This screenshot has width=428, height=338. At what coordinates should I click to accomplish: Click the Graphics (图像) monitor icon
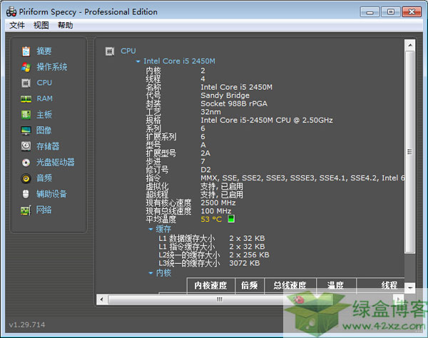[x=26, y=130]
